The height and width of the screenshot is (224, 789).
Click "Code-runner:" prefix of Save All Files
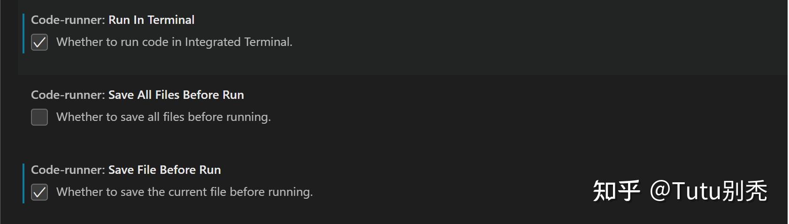(x=68, y=95)
